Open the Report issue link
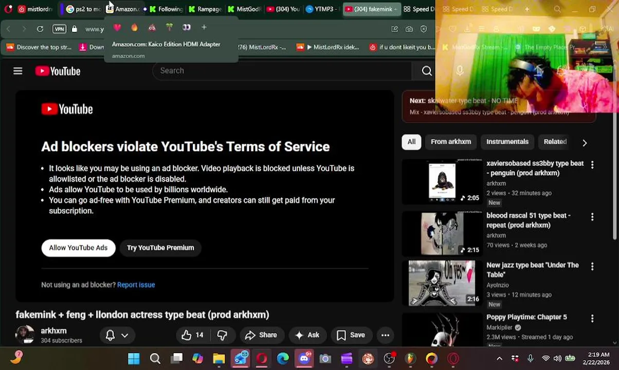This screenshot has height=370, width=619. click(x=136, y=285)
